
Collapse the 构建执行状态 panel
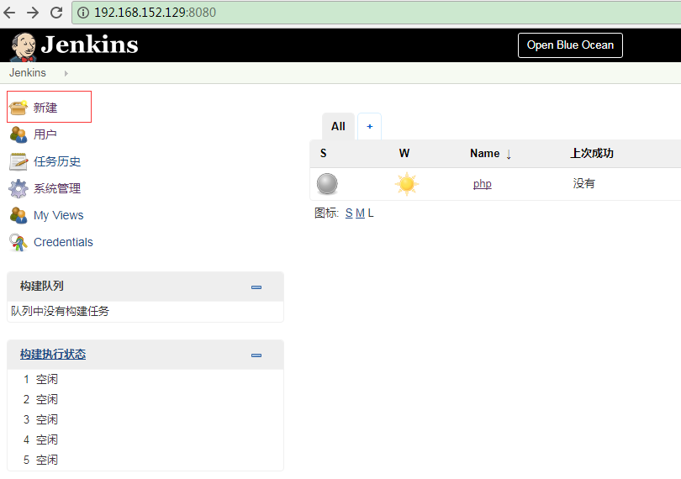256,355
